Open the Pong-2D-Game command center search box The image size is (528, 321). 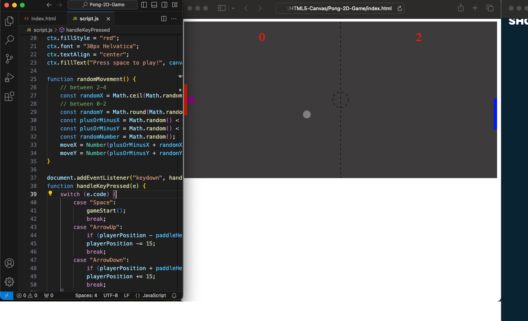[103, 5]
